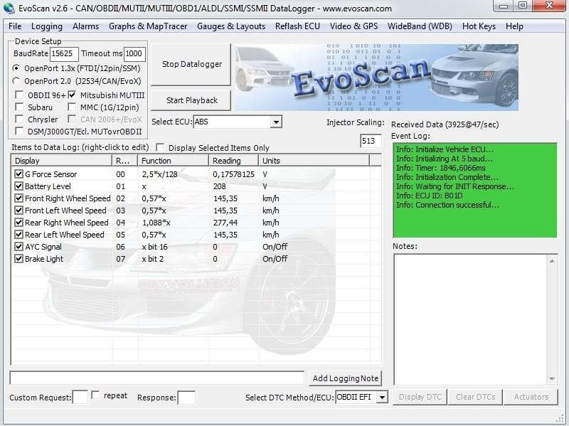Image resolution: width=569 pixels, height=426 pixels.
Task: Toggle Display Selected Items Only checkbox
Action: pyautogui.click(x=159, y=147)
